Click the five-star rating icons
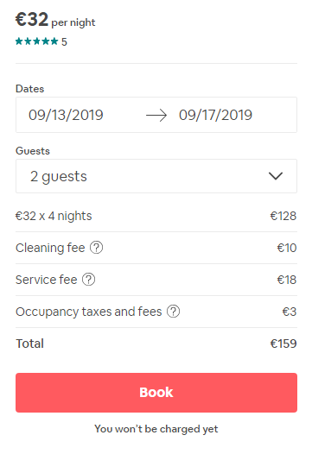The width and height of the screenshot is (312, 454). click(37, 41)
